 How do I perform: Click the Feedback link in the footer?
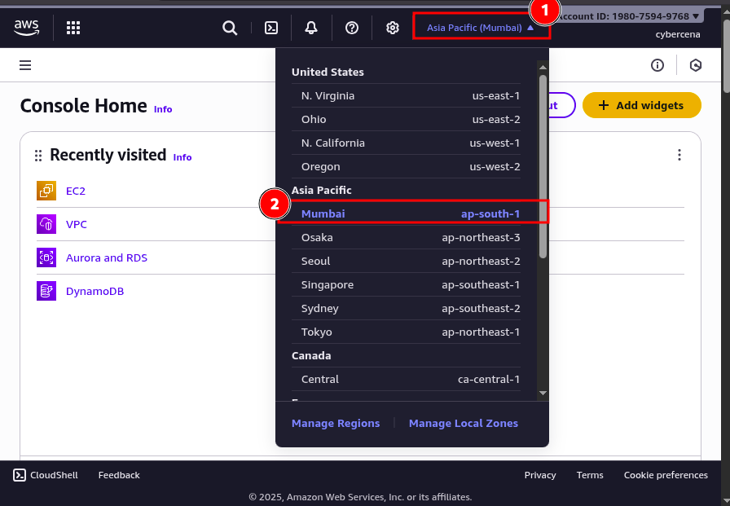coord(119,475)
